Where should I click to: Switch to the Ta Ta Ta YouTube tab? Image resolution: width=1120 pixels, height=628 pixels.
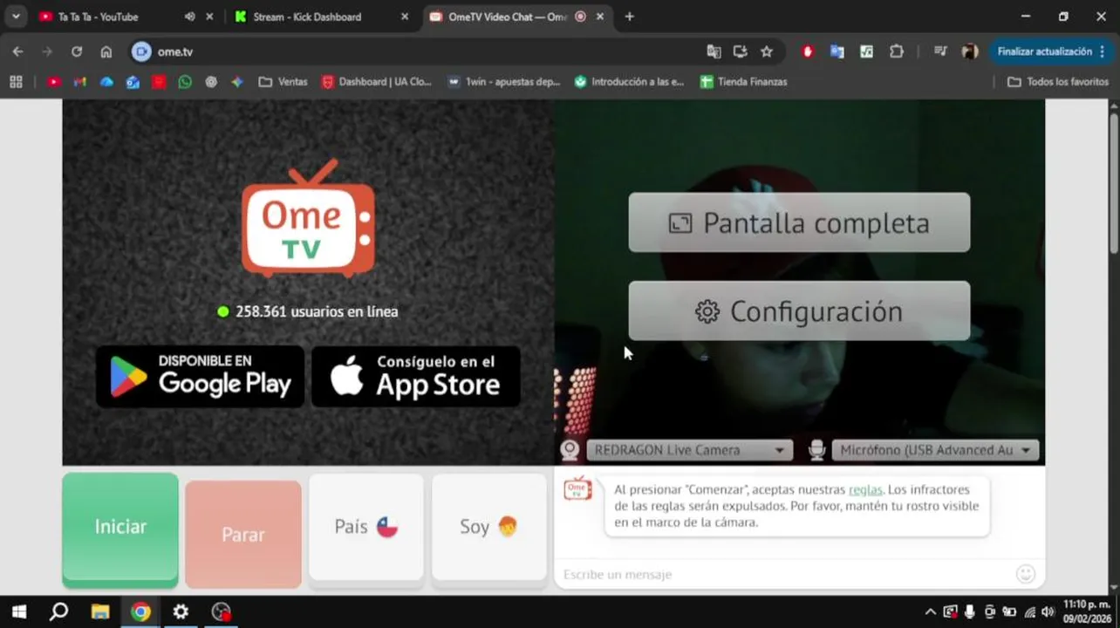pos(98,17)
